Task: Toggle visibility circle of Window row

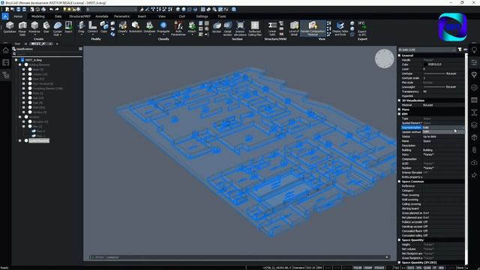Action: click(x=30, y=112)
